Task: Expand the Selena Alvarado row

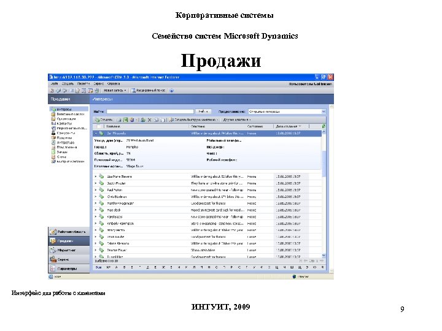Action: (x=96, y=243)
